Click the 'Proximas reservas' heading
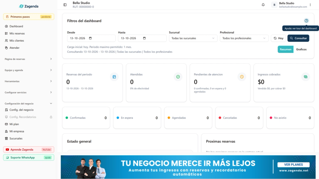The image size is (319, 179). coord(221,141)
